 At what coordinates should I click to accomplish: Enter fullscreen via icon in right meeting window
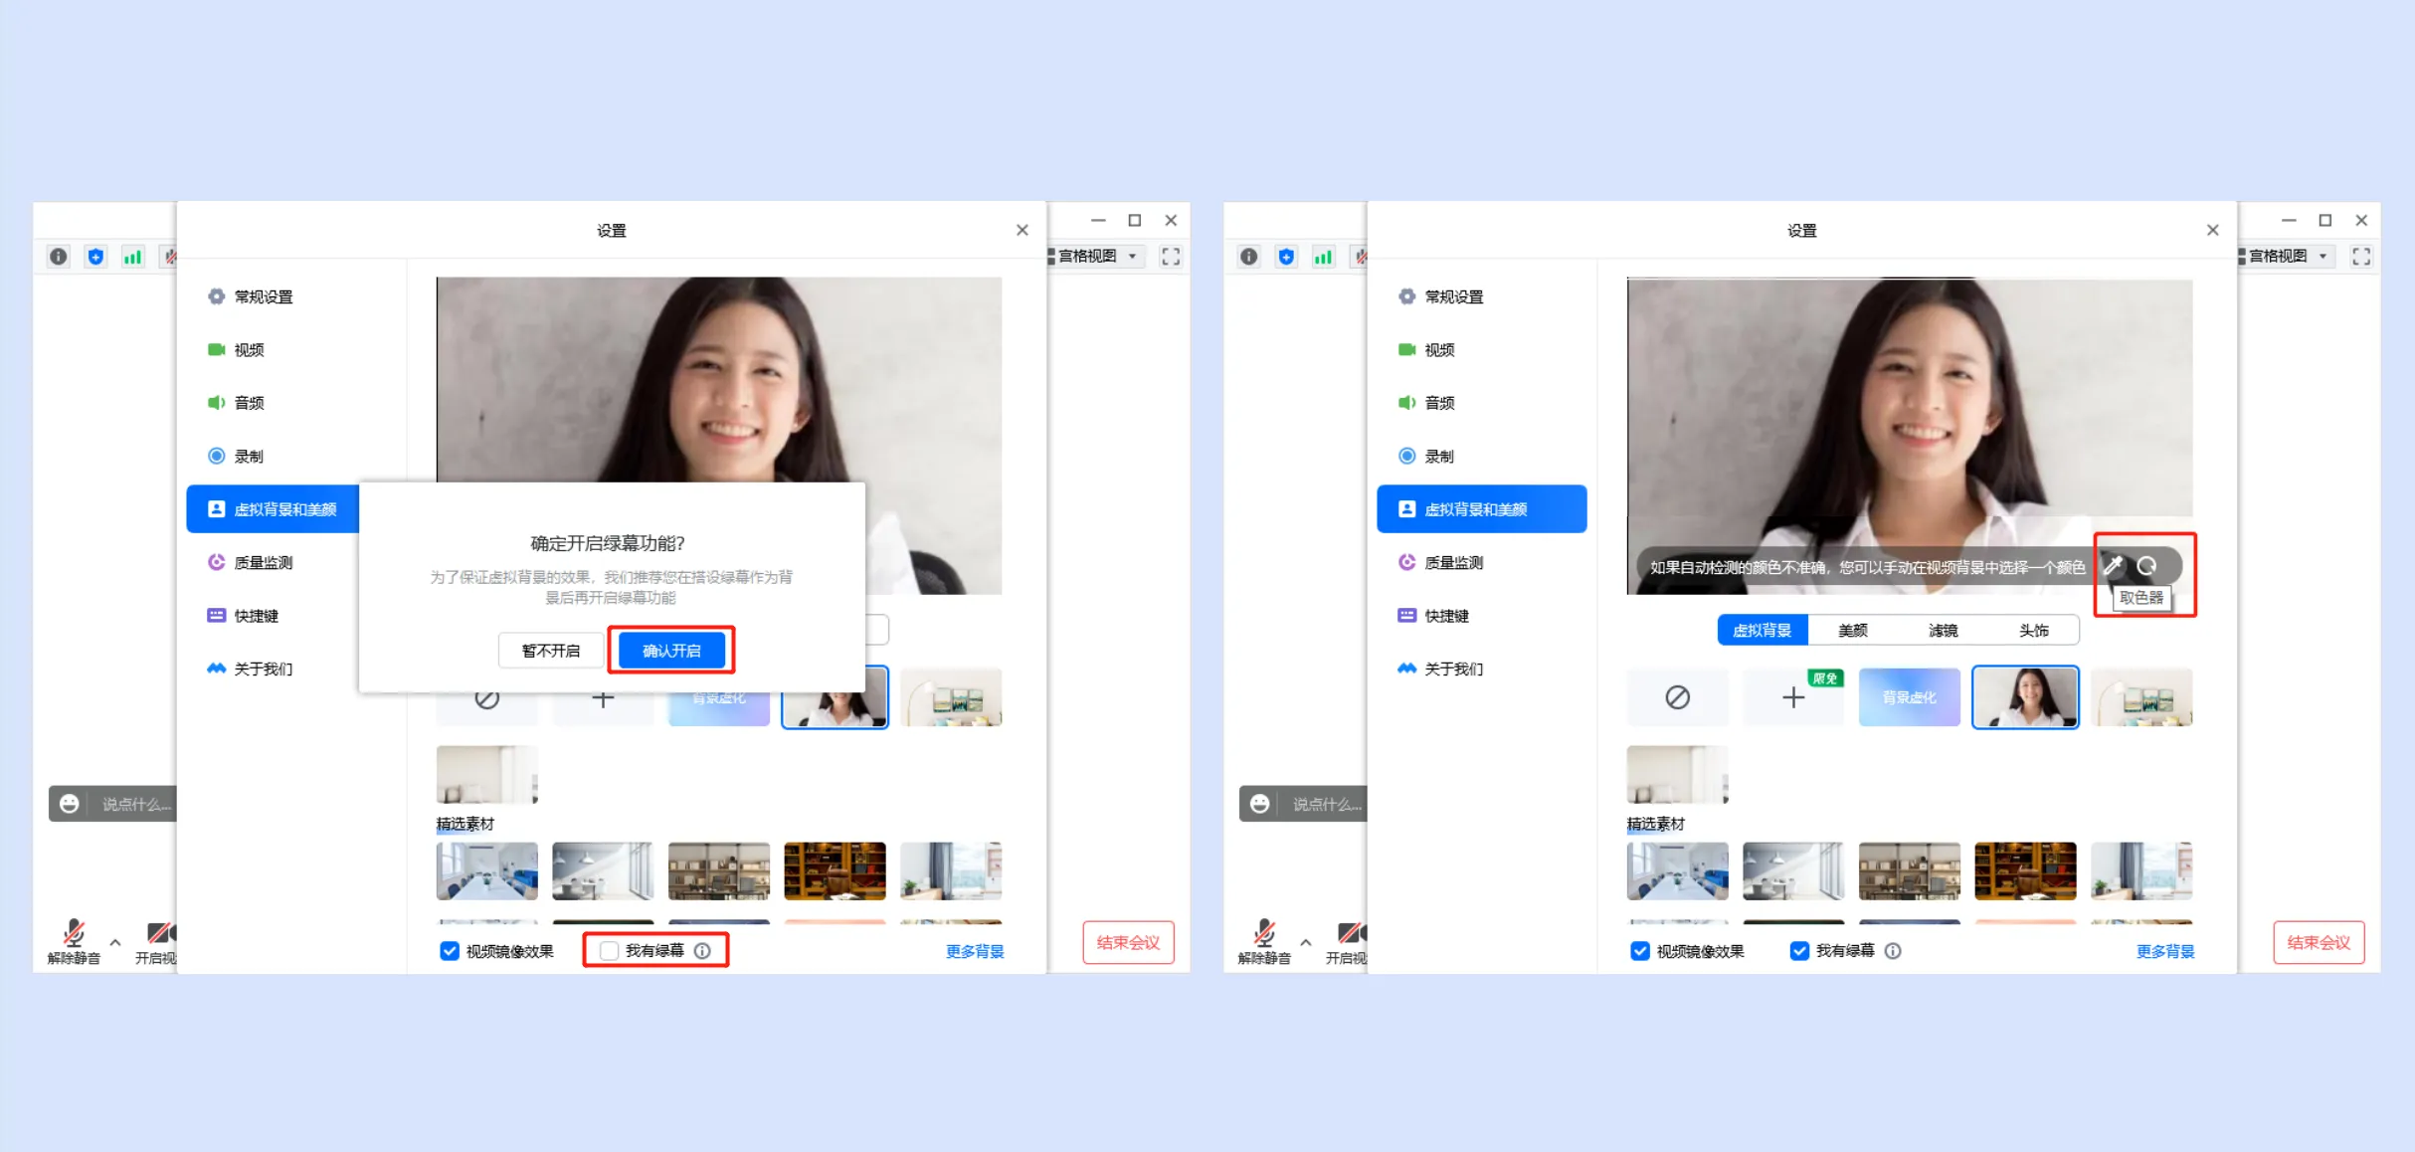click(2361, 257)
